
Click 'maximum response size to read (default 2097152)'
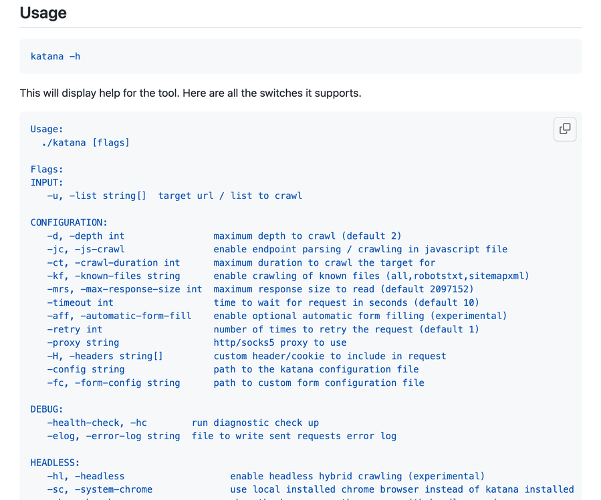tap(344, 289)
